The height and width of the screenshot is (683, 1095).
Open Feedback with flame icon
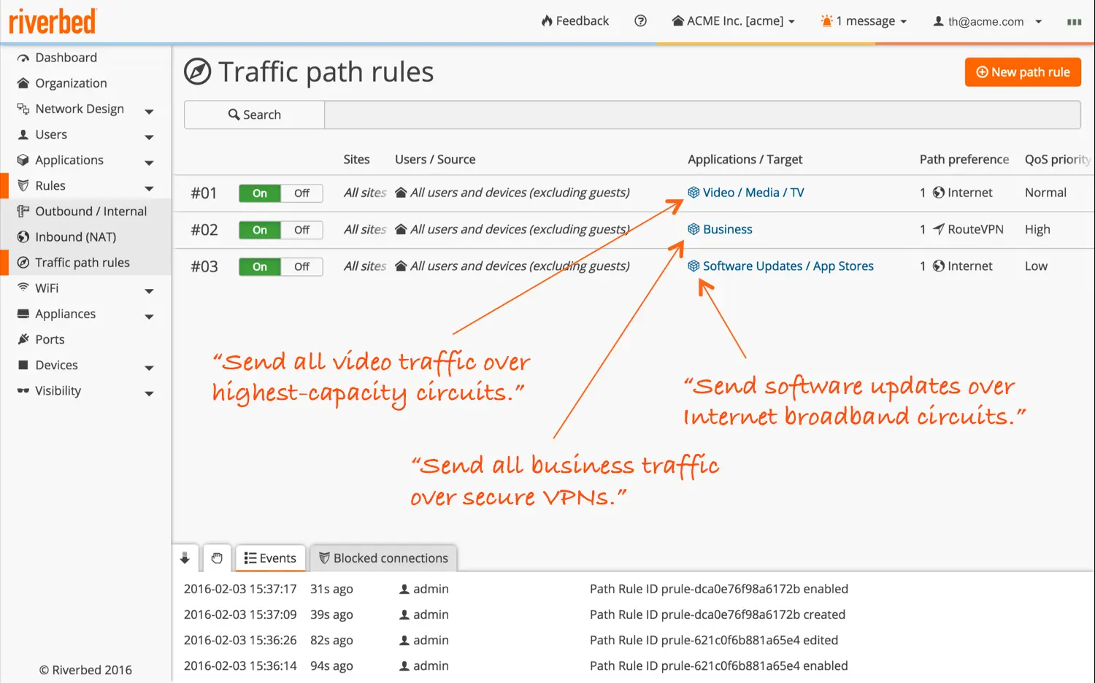tap(575, 21)
